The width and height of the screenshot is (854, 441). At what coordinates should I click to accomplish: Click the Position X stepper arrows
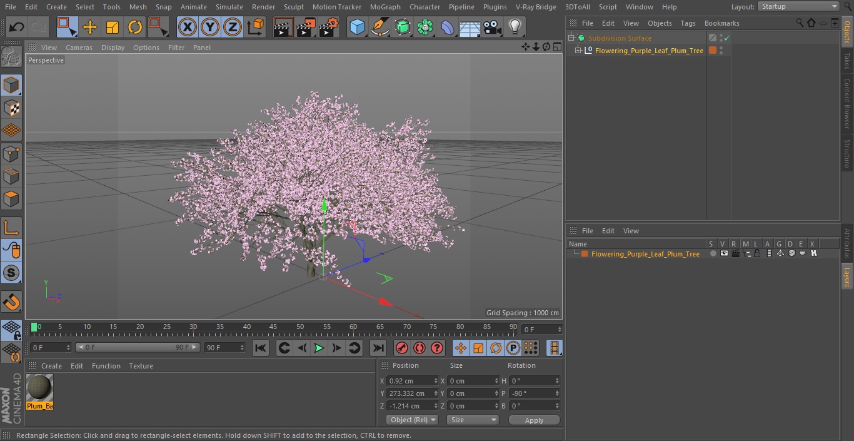click(x=436, y=381)
